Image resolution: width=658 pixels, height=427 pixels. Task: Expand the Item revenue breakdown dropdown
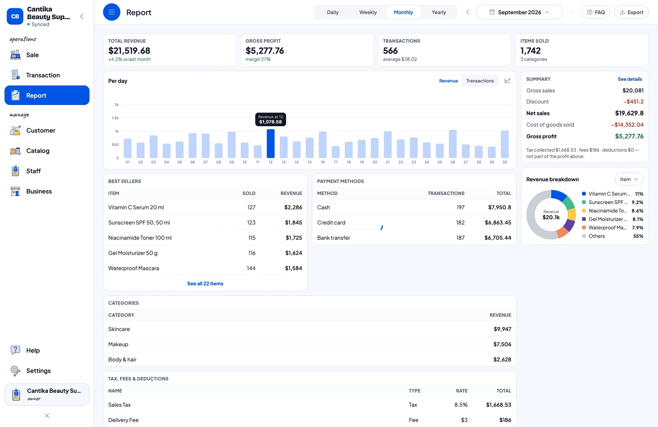point(629,179)
